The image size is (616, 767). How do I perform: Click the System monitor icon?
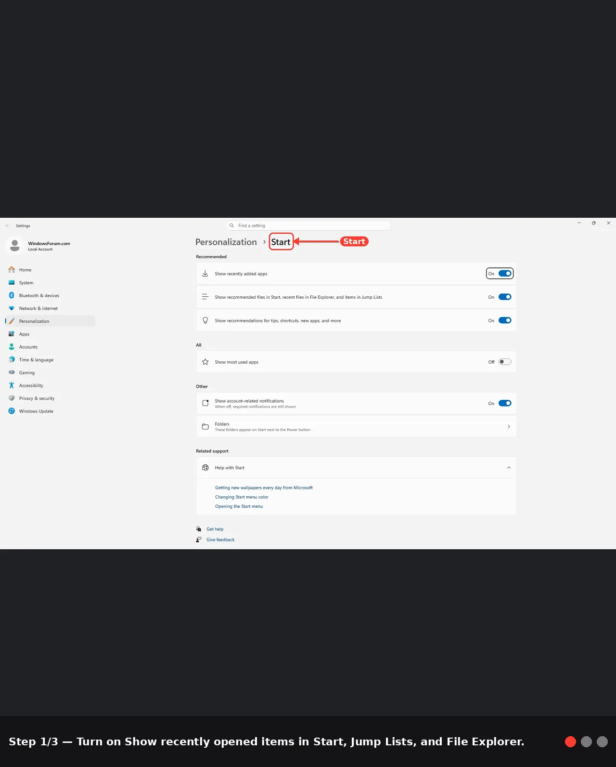pos(12,283)
